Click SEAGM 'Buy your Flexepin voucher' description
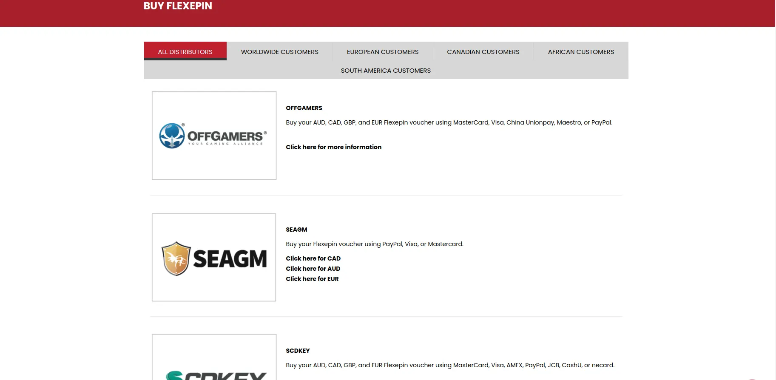This screenshot has width=776, height=380. point(375,244)
